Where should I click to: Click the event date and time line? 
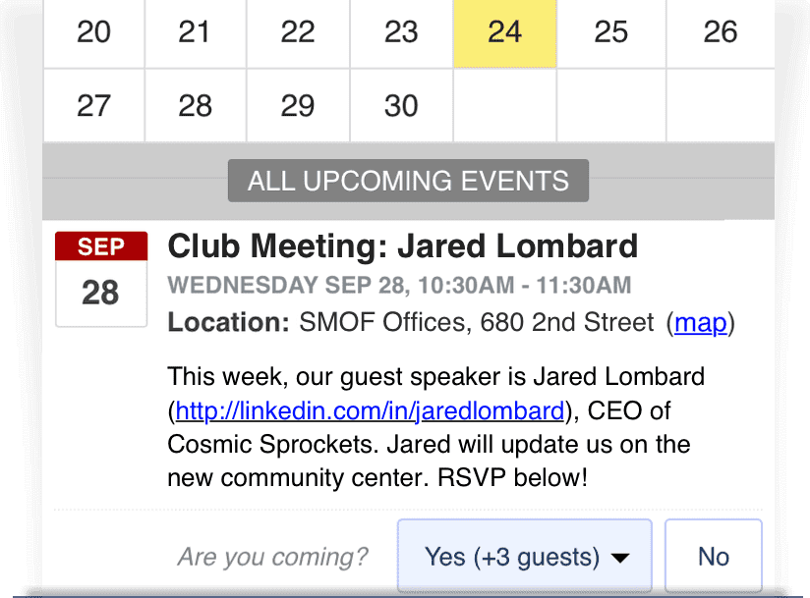coord(399,286)
